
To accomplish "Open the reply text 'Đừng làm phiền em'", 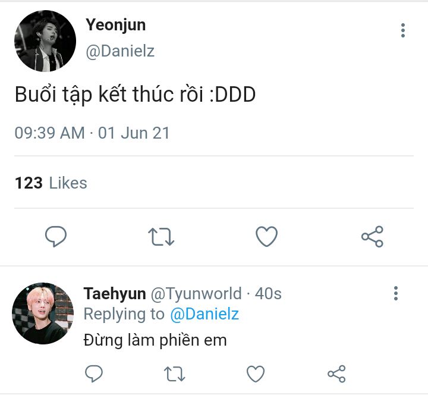I will click(155, 340).
